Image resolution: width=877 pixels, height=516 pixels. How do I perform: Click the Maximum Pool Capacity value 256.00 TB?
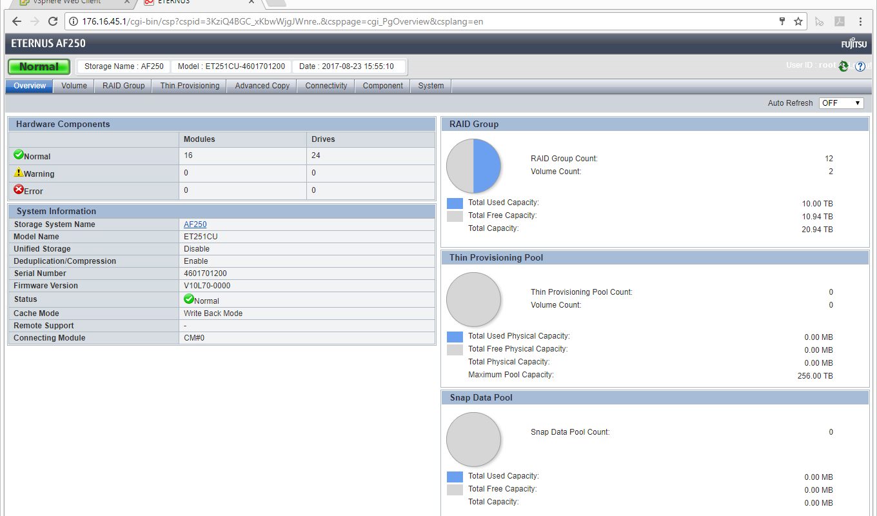pyautogui.click(x=815, y=376)
